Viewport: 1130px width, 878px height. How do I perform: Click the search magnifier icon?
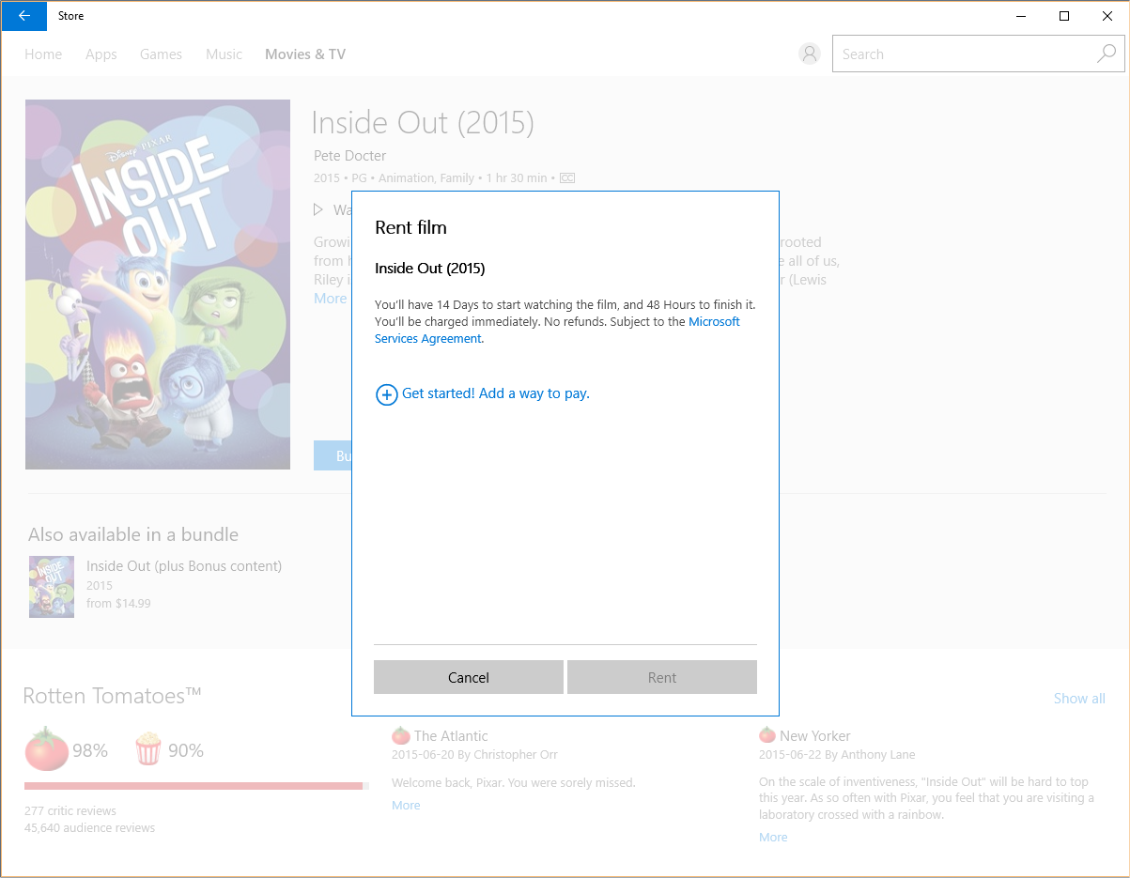[1107, 54]
